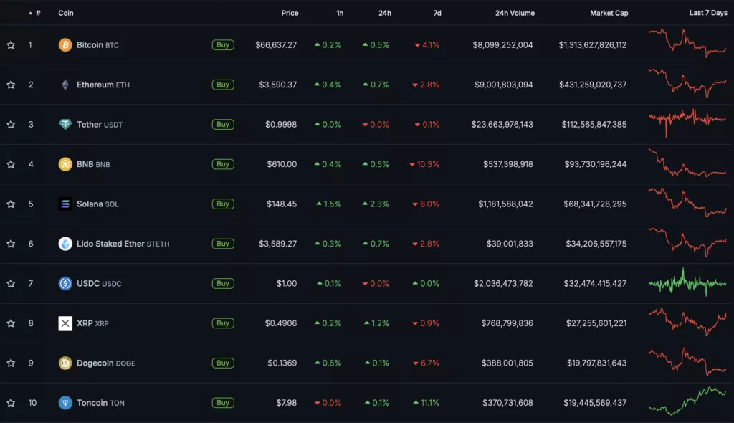Viewport: 734px width, 423px height.
Task: Click the Dogecoin coin logo icon
Action: [x=65, y=363]
